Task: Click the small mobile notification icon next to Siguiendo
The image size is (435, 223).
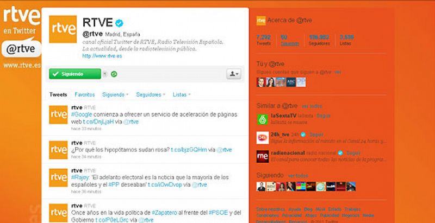Action: click(105, 74)
